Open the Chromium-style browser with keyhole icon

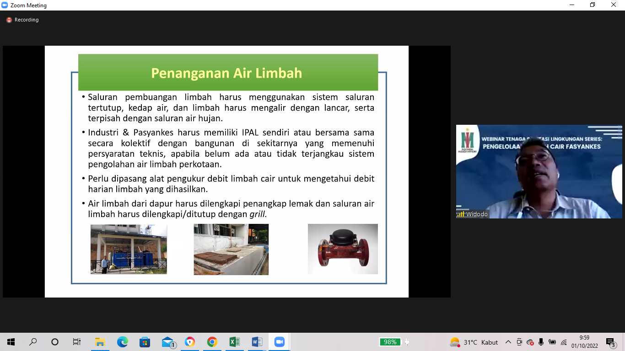click(189, 342)
